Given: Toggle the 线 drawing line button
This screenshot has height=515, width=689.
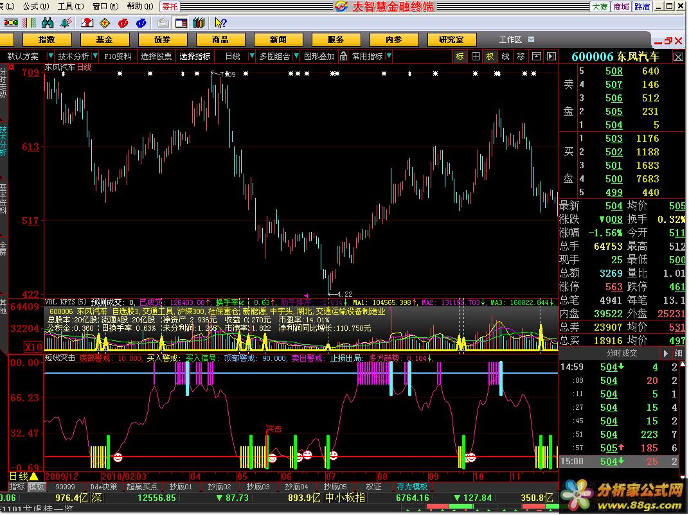Looking at the screenshot, I should click(x=505, y=57).
